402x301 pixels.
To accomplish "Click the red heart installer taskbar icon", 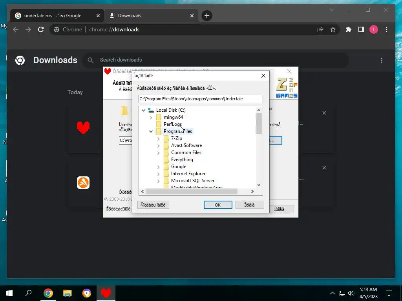I will [x=106, y=293].
